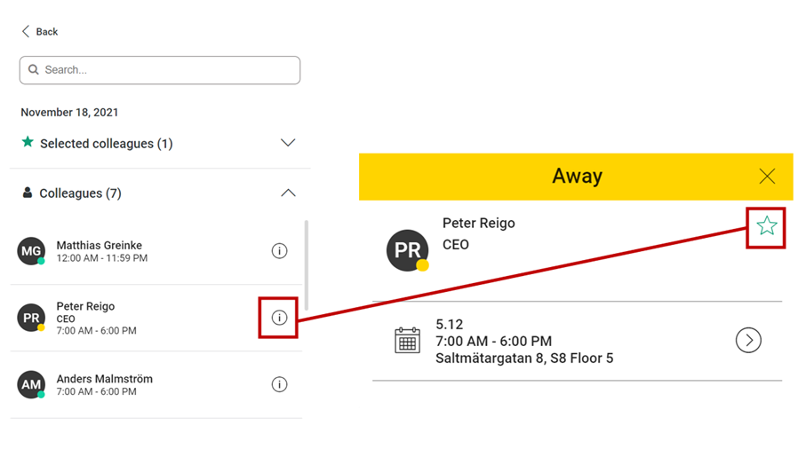The width and height of the screenshot is (806, 449).
Task: Click the calendar icon beside booking 5.12
Action: point(407,340)
